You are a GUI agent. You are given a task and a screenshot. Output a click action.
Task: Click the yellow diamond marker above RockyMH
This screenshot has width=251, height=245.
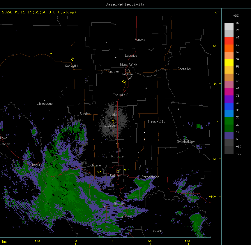tap(73, 59)
